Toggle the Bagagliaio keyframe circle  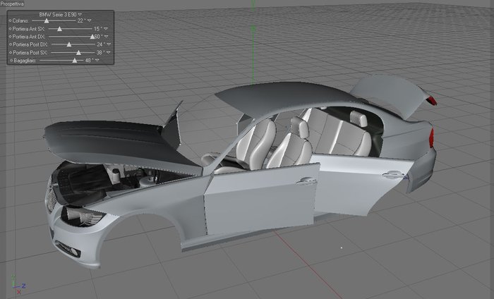[12, 60]
